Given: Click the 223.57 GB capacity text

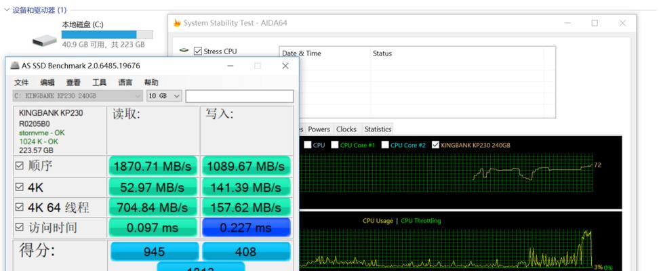Looking at the screenshot, I should coord(36,150).
